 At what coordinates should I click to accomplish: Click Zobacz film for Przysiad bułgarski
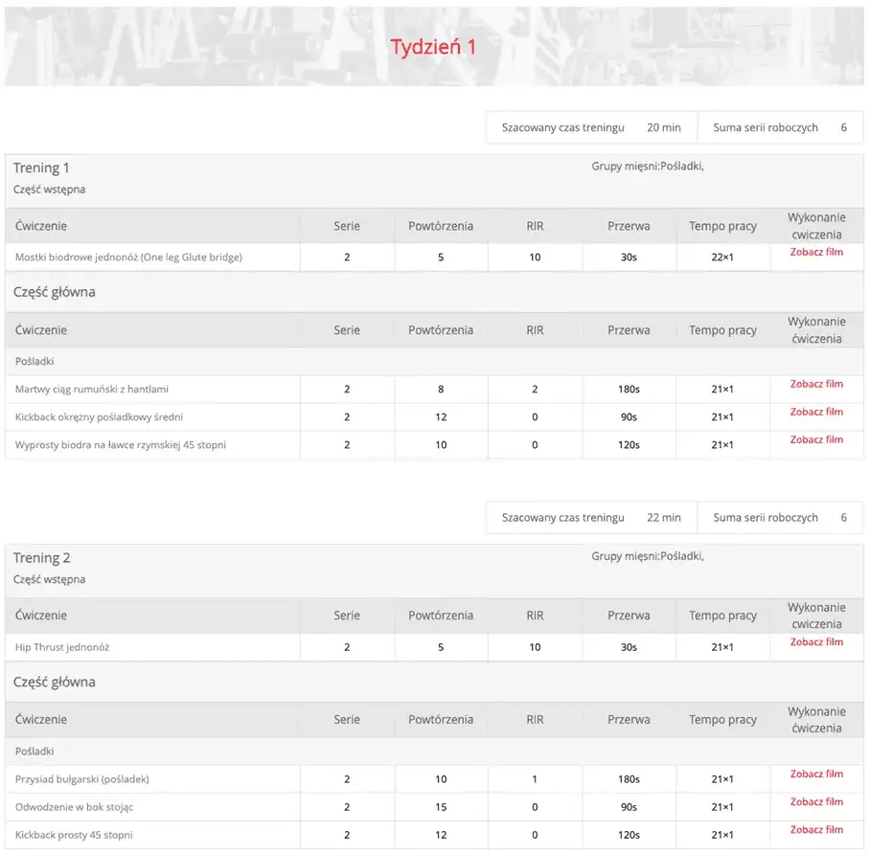coord(816,774)
